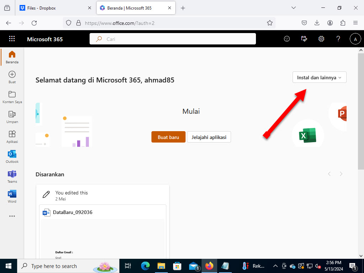Screen dimensions: 364x273
Task: Click the feedback smiley icon
Action: (287, 39)
